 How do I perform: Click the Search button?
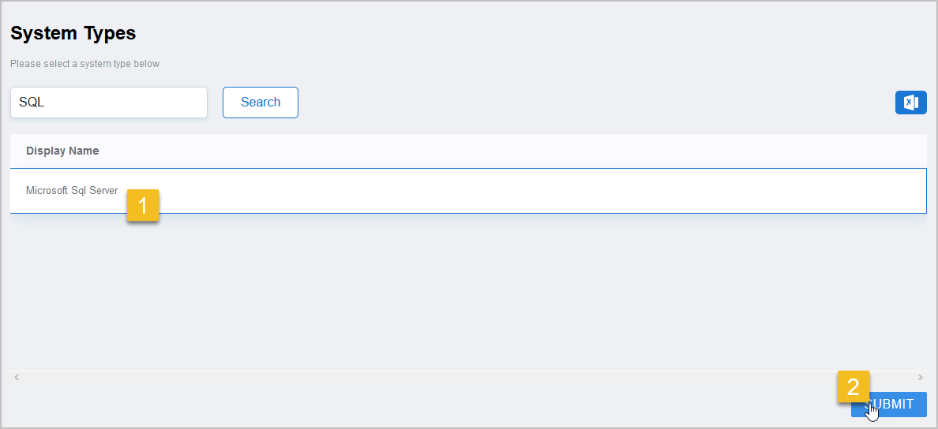click(x=261, y=103)
